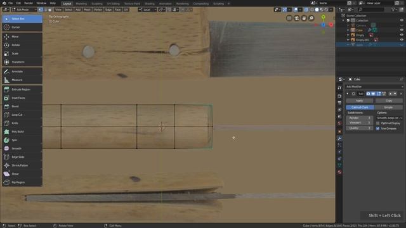This screenshot has width=406, height=228.
Task: Click the pan view hand gizmo
Action: (x=304, y=18)
